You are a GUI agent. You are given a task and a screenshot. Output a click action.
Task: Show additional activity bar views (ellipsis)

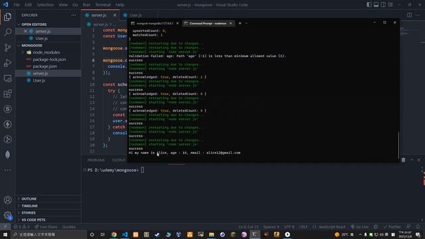(x=7, y=170)
